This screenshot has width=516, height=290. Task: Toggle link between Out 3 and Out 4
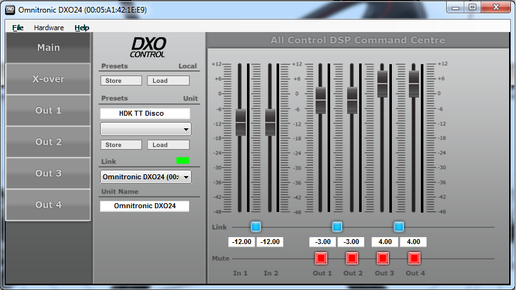pyautogui.click(x=399, y=226)
